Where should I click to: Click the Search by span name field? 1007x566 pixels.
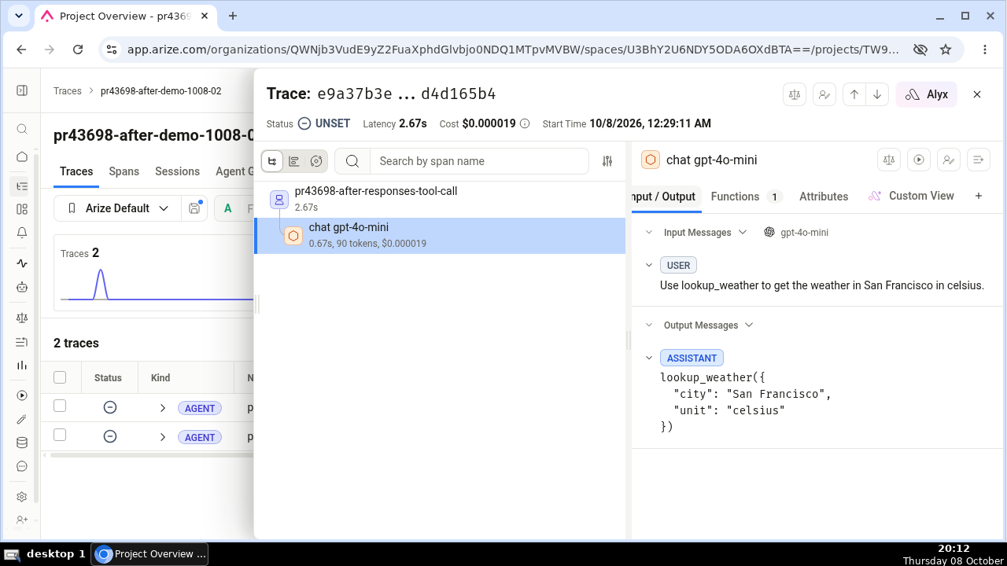click(479, 161)
